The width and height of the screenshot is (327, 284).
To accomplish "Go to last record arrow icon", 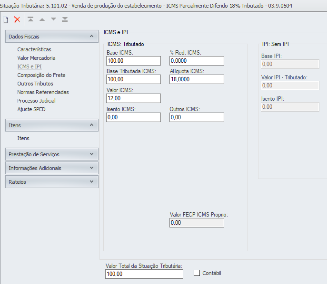I will tap(65, 19).
